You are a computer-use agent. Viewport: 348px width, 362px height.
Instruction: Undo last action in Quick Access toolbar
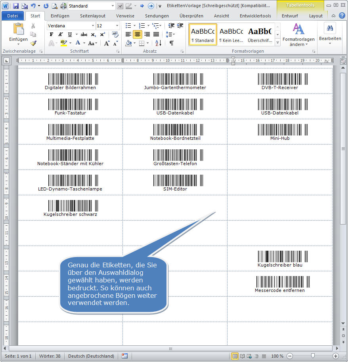click(x=33, y=6)
